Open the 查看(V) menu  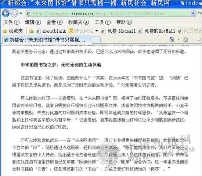tap(55, 22)
